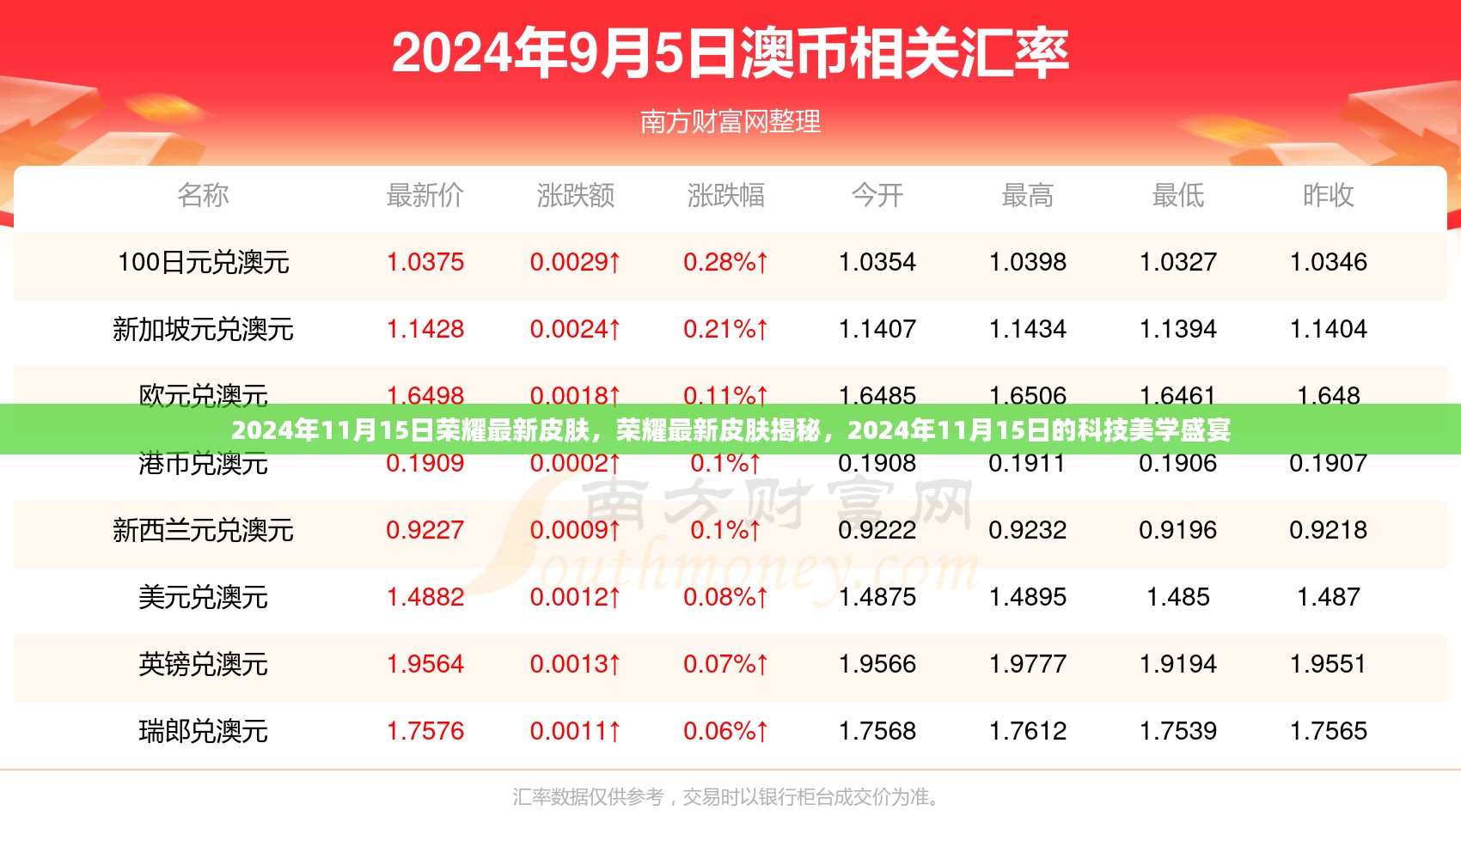Click opening value 1.7568
Image resolution: width=1461 pixels, height=859 pixels.
tap(877, 731)
